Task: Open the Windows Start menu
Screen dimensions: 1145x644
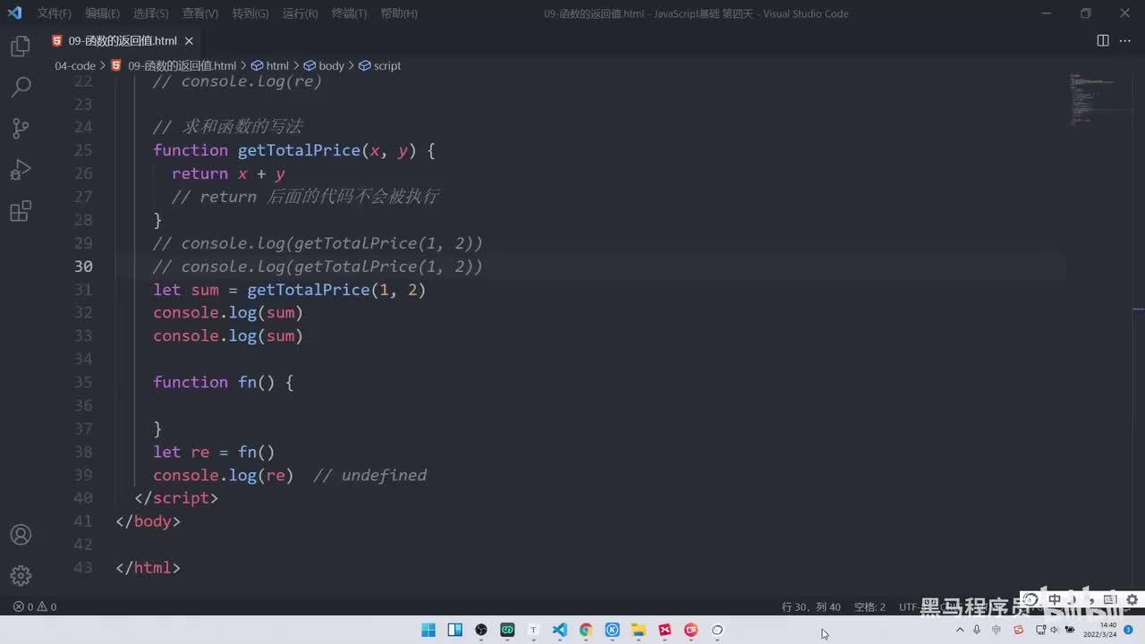Action: pyautogui.click(x=428, y=630)
